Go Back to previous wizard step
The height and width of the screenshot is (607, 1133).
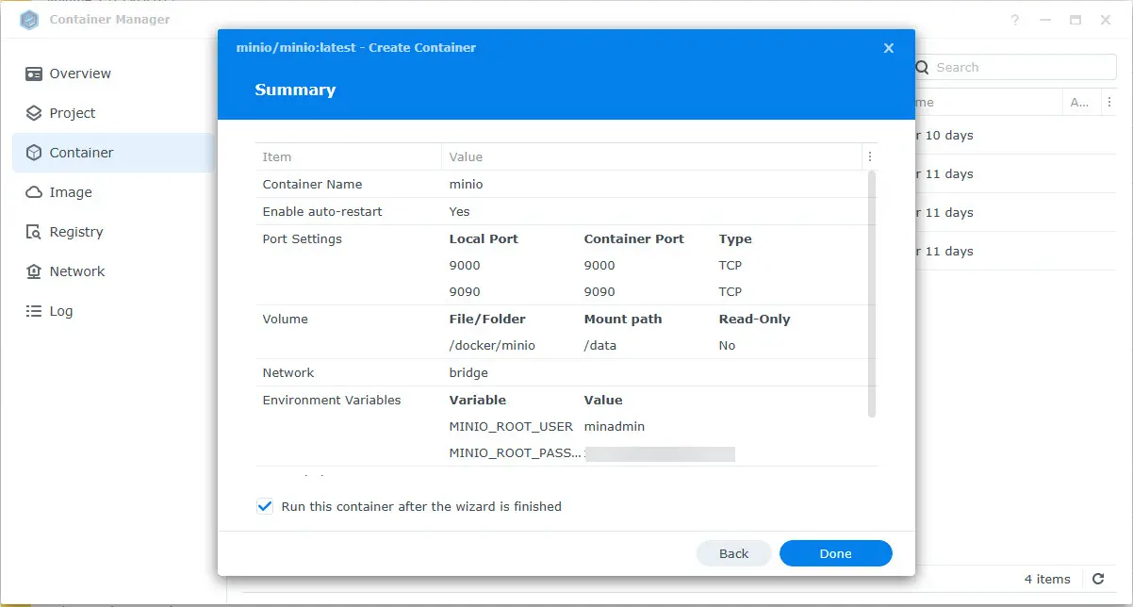733,553
